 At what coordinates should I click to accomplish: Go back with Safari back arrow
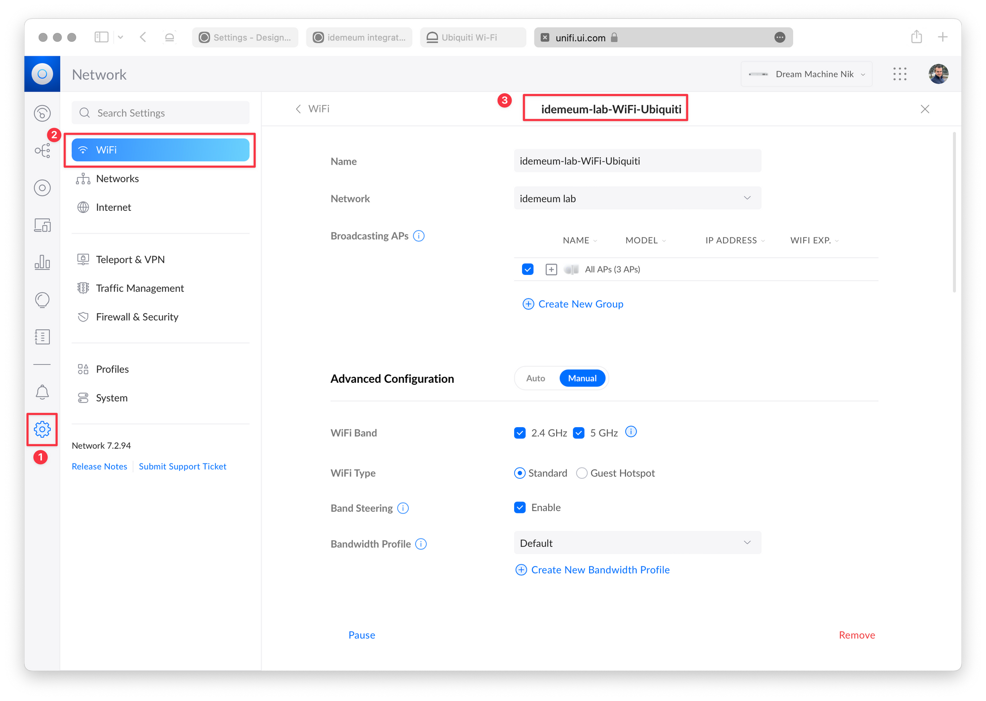pos(143,37)
